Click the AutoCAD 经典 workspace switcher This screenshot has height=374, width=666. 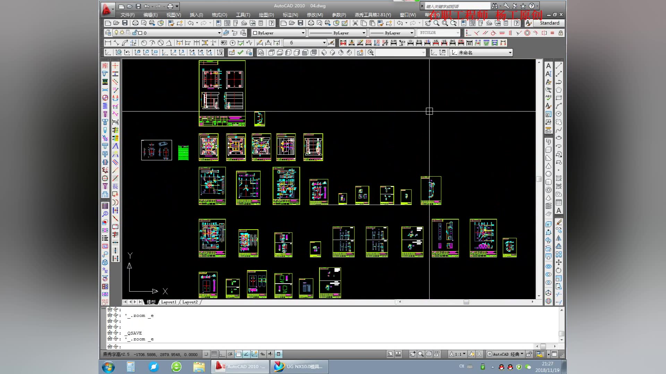505,354
